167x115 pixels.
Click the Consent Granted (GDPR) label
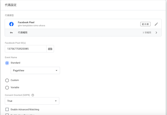click(x=17, y=95)
